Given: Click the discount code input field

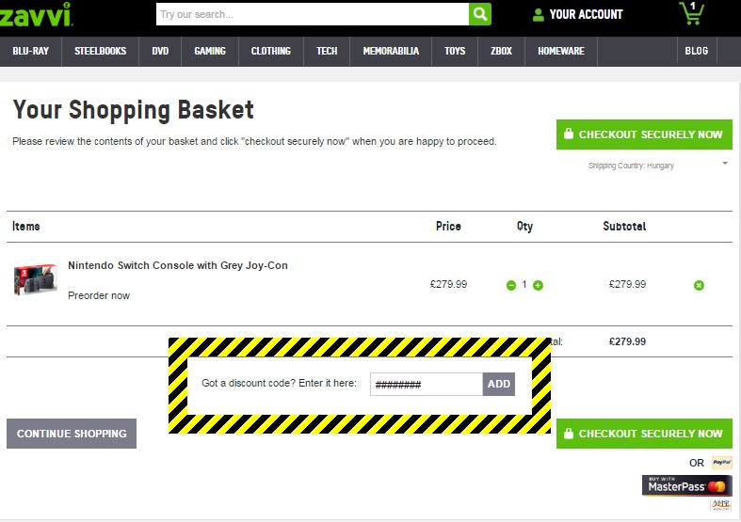Looking at the screenshot, I should tap(427, 384).
